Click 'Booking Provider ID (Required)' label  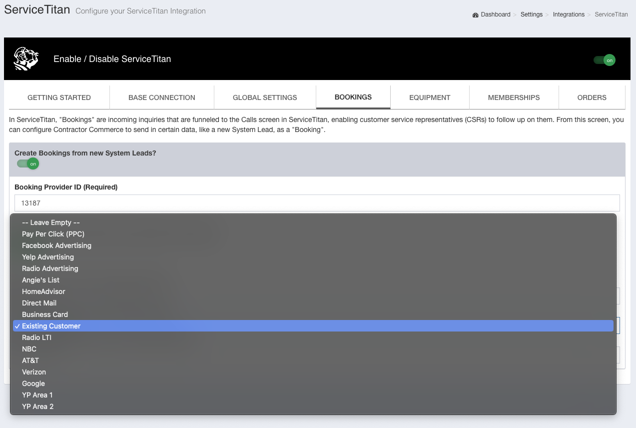(x=66, y=187)
